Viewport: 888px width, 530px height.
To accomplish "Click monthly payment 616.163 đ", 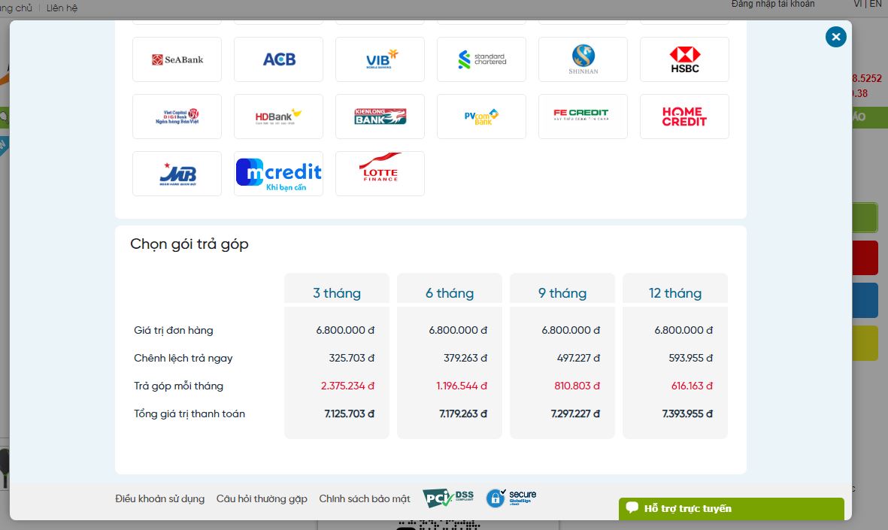I will coord(692,386).
